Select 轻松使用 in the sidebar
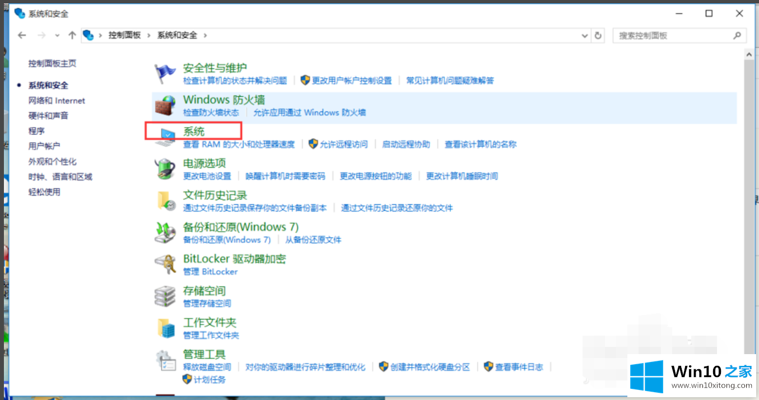The height and width of the screenshot is (400, 759). [x=44, y=192]
